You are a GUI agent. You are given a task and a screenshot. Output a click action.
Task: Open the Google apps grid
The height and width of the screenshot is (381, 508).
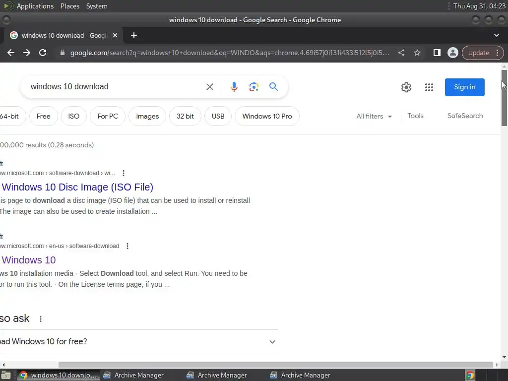coord(429,87)
